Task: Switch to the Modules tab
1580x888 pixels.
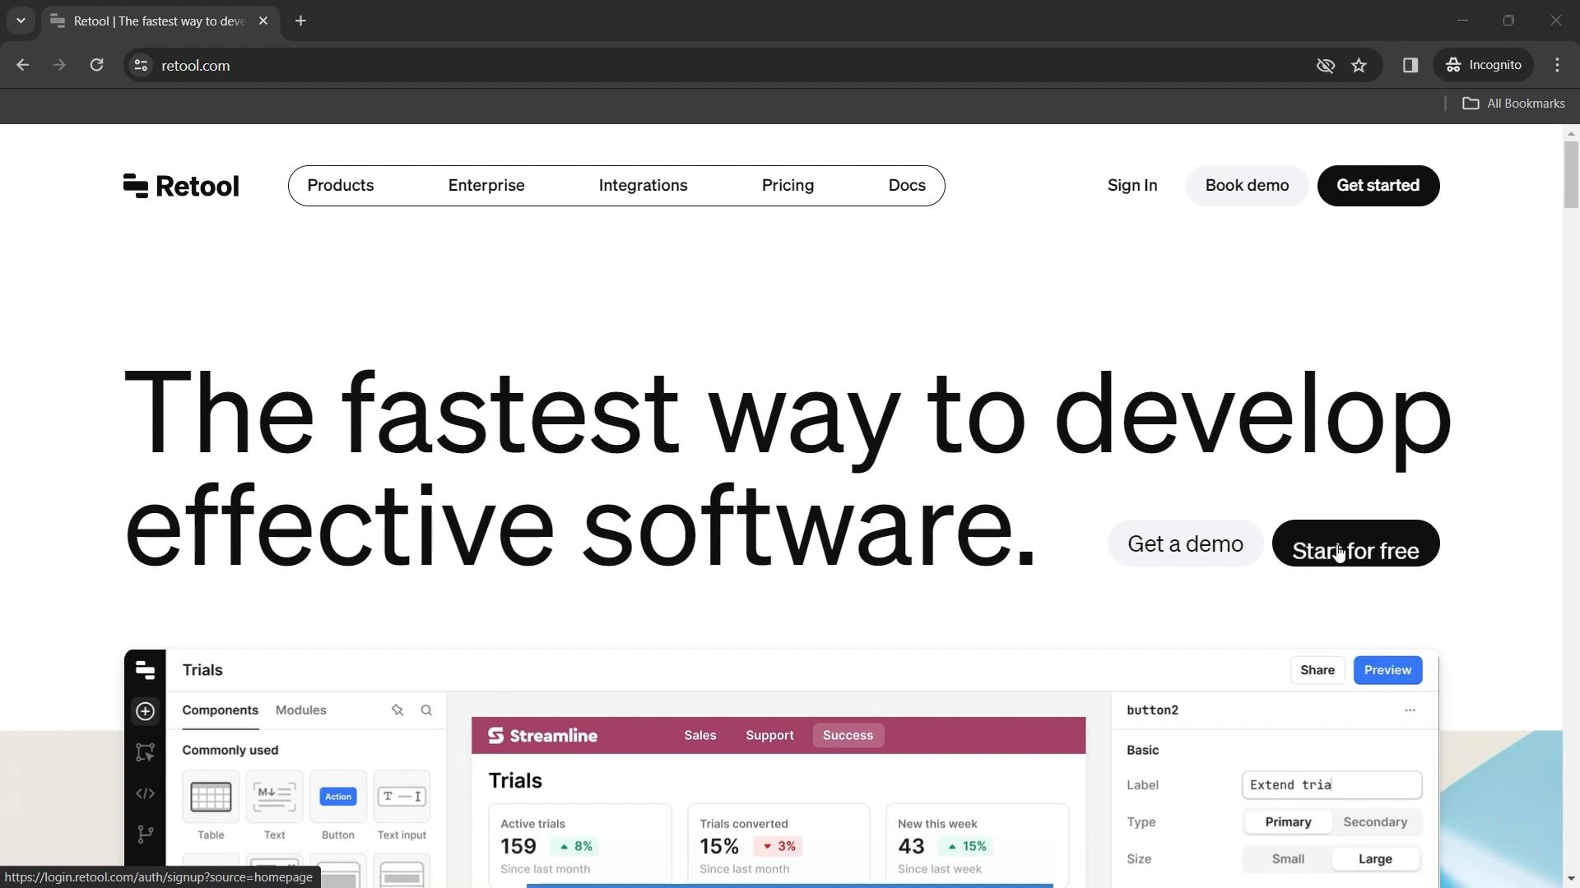Action: [x=301, y=710]
